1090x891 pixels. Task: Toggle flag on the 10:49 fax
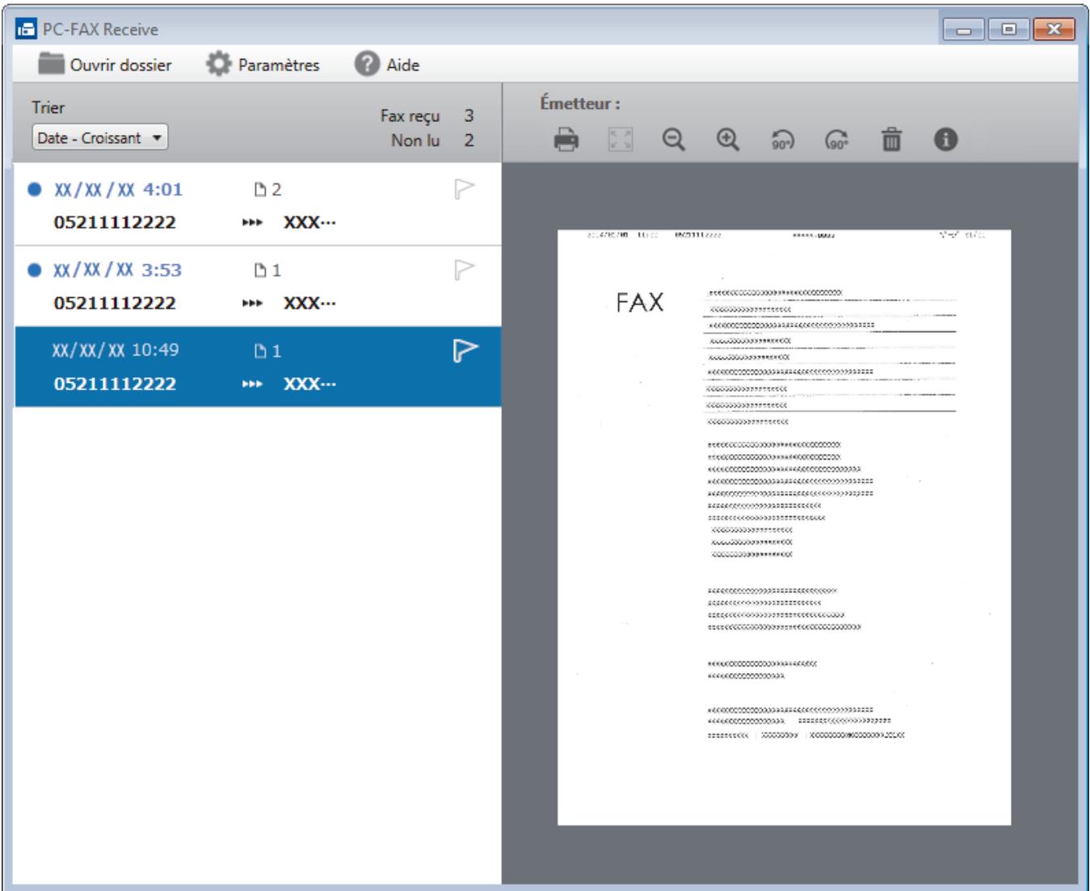[464, 350]
